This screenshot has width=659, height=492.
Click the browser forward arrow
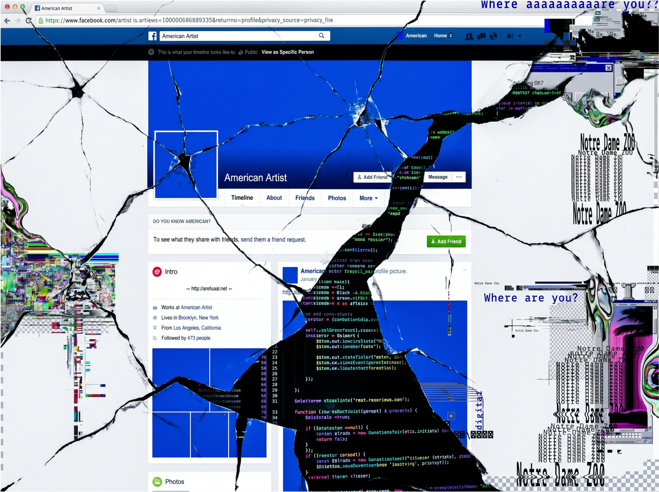pyautogui.click(x=18, y=21)
